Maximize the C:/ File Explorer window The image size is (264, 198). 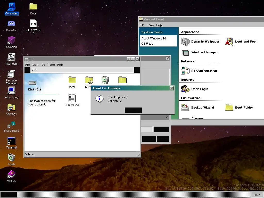click(x=133, y=59)
